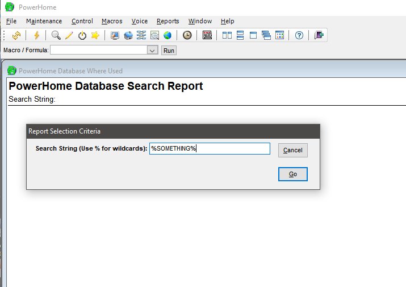
Task: Click the yellow star toolbar icon
Action: tap(95, 35)
